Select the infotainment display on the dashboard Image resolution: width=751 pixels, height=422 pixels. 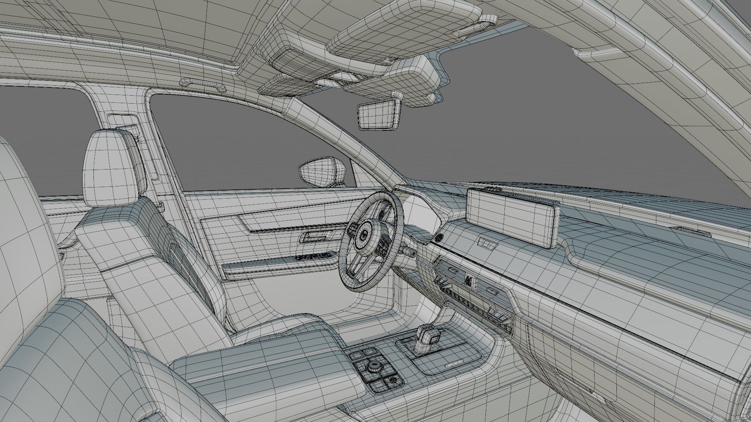[513, 218]
